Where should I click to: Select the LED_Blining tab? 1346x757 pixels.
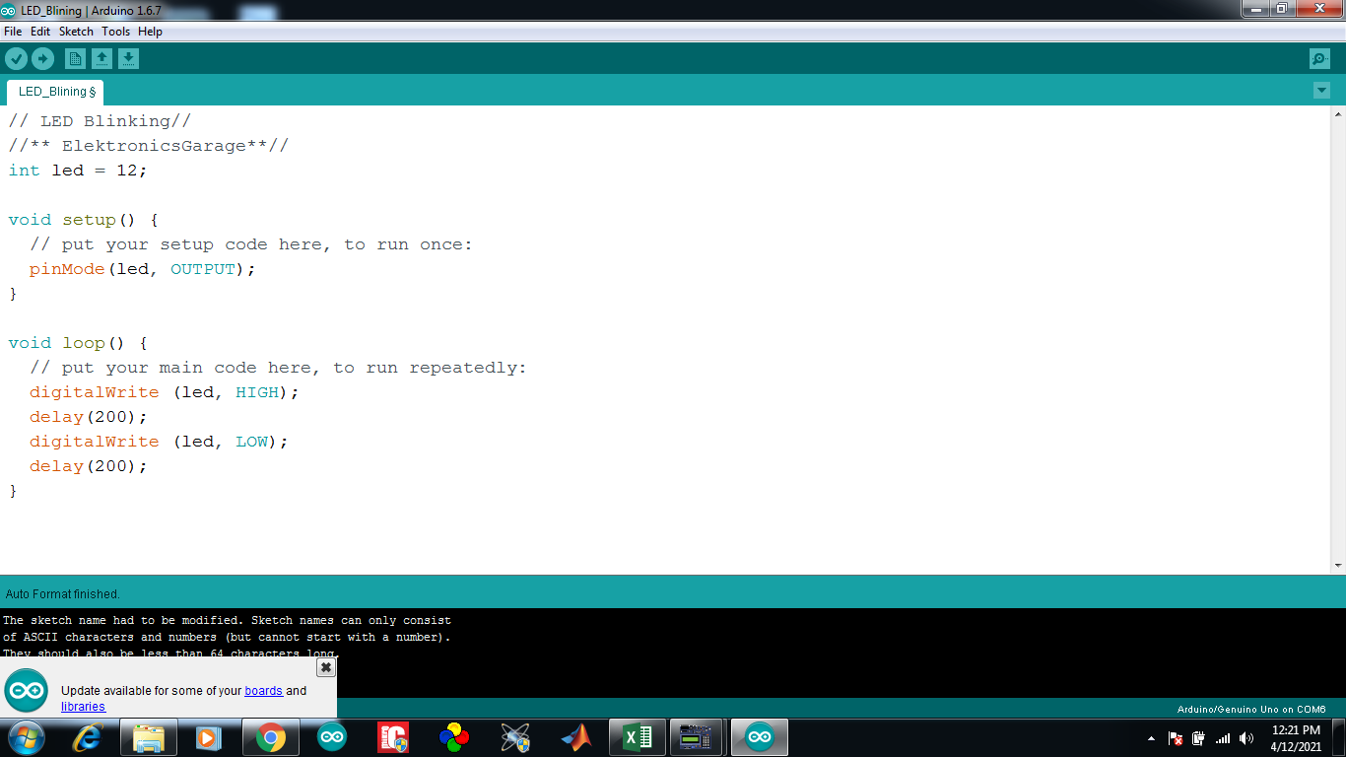(53, 91)
